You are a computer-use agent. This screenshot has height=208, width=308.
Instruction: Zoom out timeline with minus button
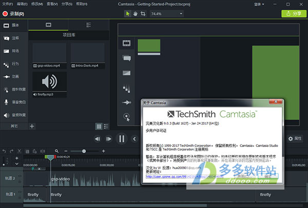tap(66, 151)
